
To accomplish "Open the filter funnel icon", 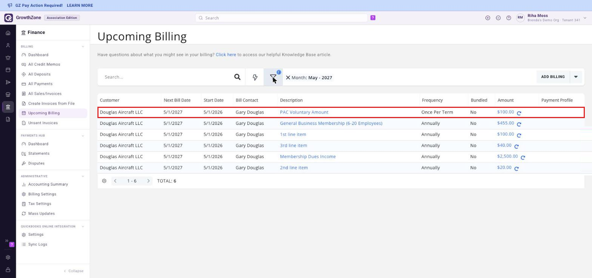I will 273,77.
